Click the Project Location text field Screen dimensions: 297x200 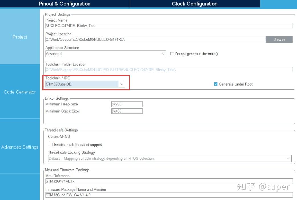pyautogui.click(x=155, y=39)
